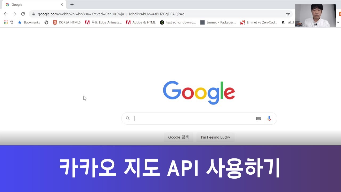Click the Google 검색 button

178,137
